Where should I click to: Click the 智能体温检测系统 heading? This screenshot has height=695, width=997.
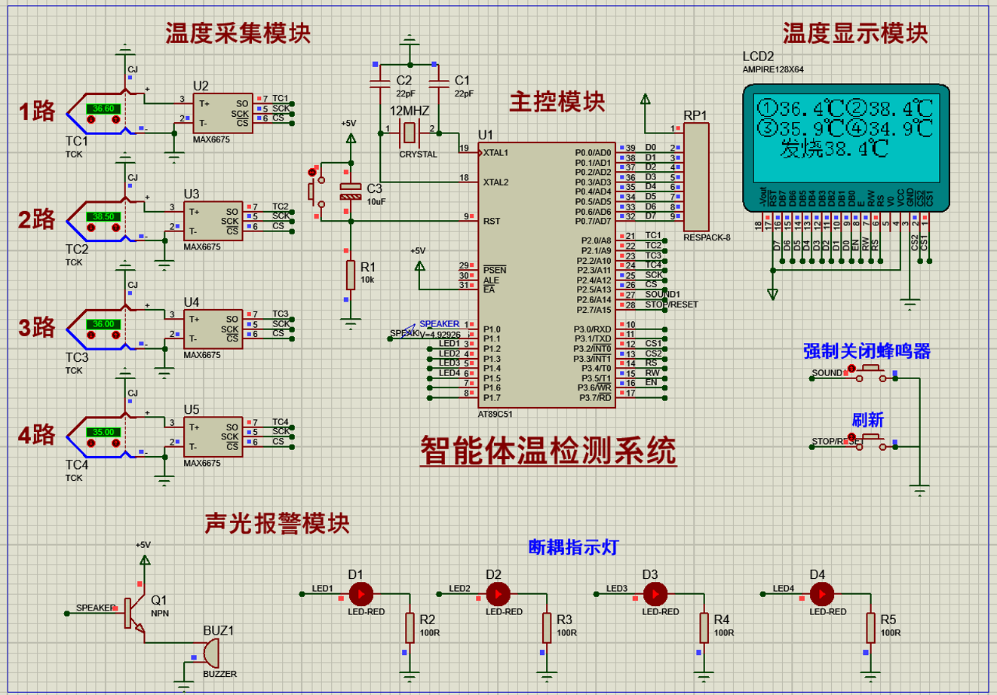[x=549, y=451]
